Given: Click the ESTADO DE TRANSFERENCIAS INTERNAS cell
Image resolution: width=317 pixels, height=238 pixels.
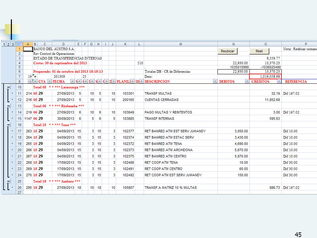Looking at the screenshot, I should pyautogui.click(x=67, y=58).
